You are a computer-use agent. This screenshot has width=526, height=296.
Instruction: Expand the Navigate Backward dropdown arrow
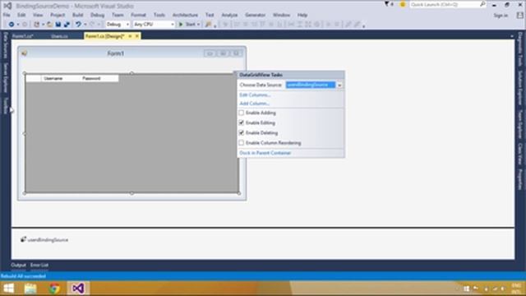click(17, 24)
